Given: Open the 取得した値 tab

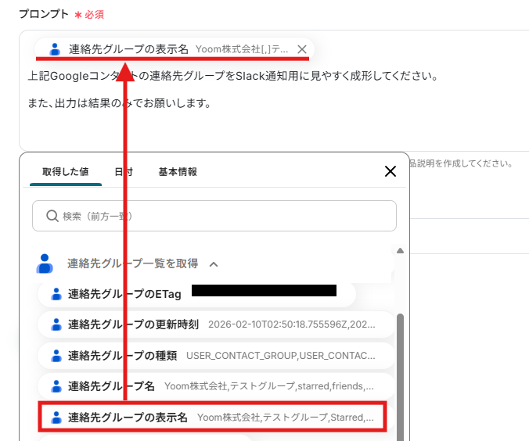Looking at the screenshot, I should coord(66,171).
